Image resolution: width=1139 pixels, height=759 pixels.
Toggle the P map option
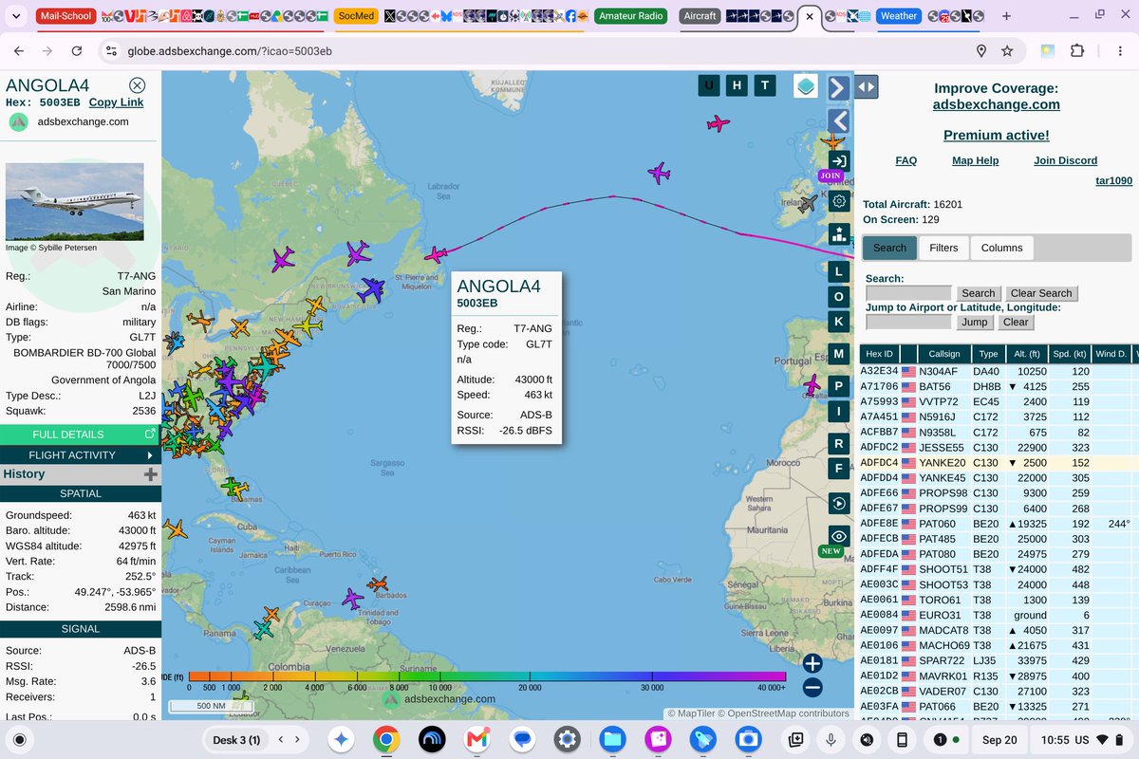838,386
